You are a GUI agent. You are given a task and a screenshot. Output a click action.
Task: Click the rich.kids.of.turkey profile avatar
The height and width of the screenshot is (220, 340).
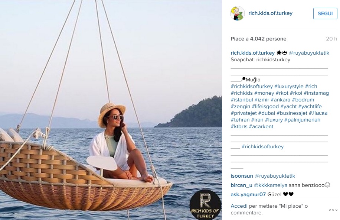238,13
